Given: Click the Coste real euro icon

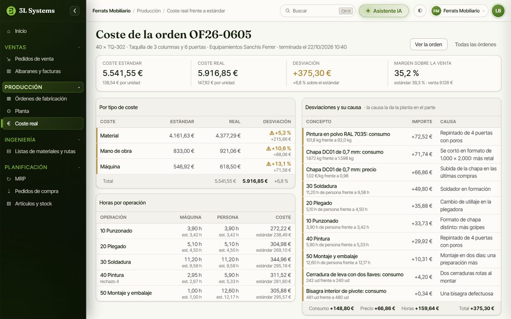Looking at the screenshot, I should click(x=9, y=123).
